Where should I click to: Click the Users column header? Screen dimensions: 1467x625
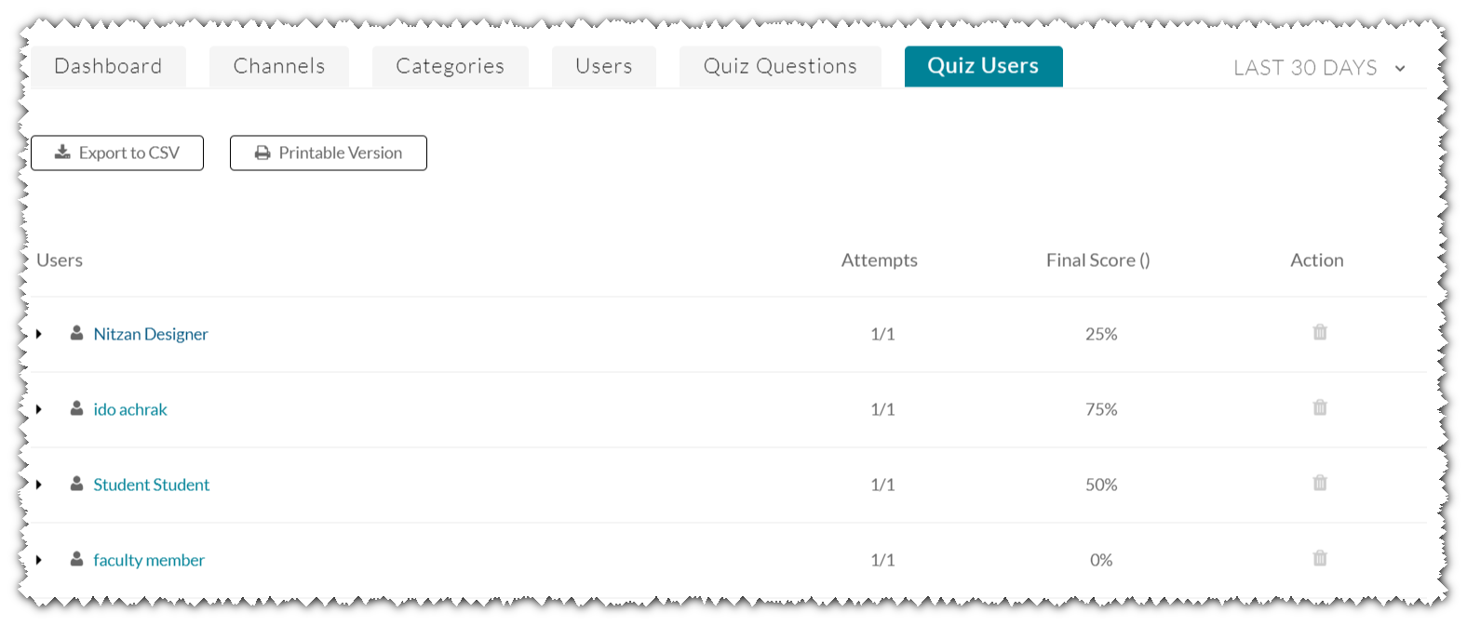(60, 260)
